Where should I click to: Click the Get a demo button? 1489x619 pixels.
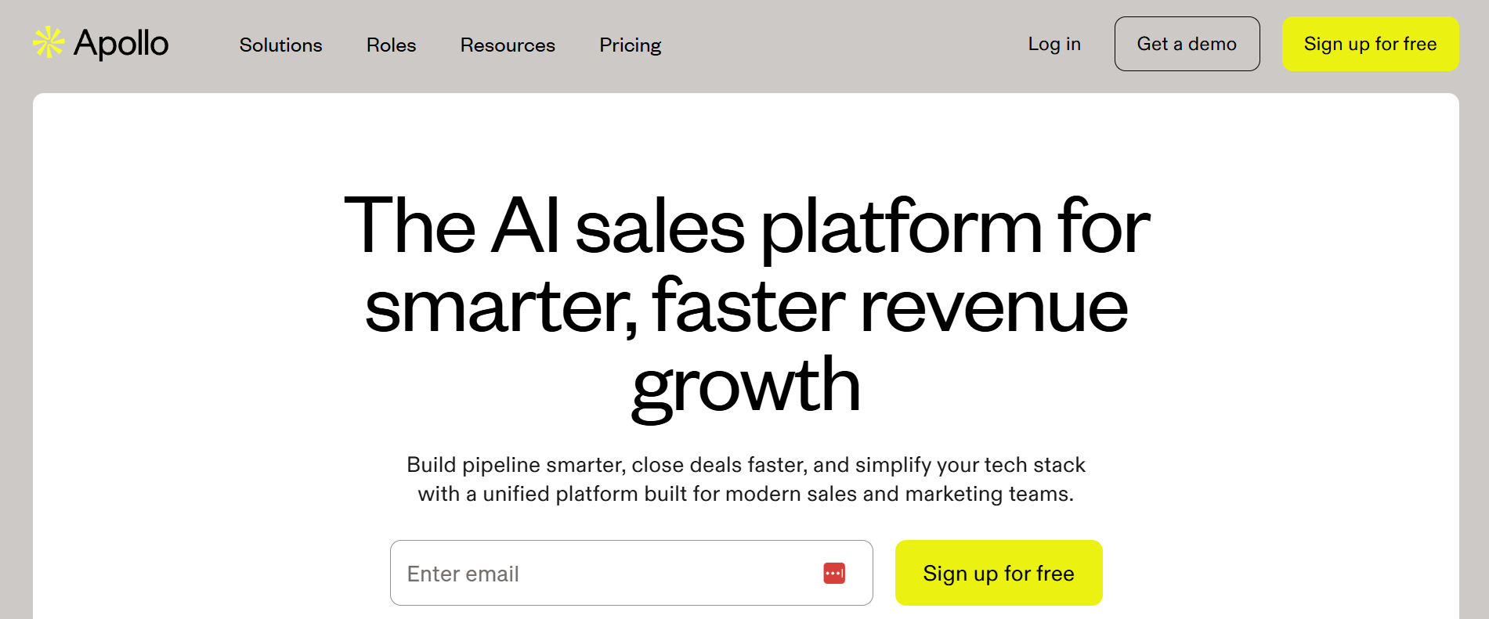(x=1187, y=44)
